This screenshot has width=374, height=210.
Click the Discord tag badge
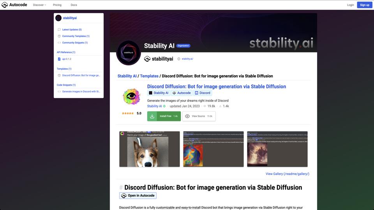click(203, 93)
